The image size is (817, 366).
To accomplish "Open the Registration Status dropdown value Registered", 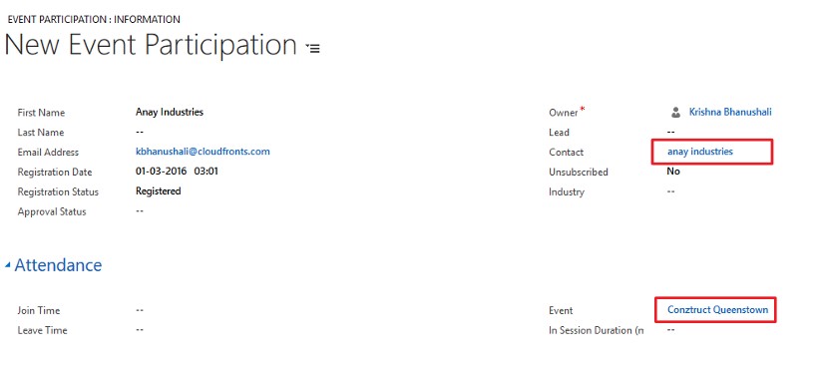I will point(158,191).
